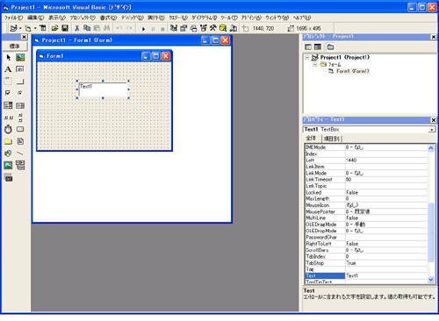The image size is (439, 321).
Task: Toggle folders view in the Project Explorer
Action: pyautogui.click(x=330, y=46)
